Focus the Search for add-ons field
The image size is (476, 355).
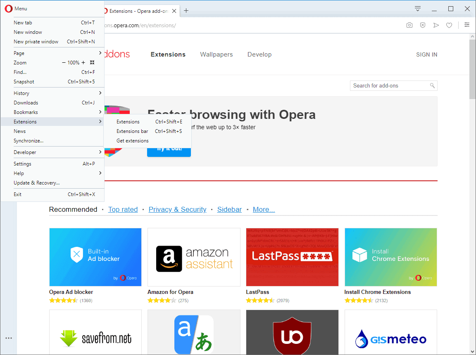pyautogui.click(x=393, y=85)
